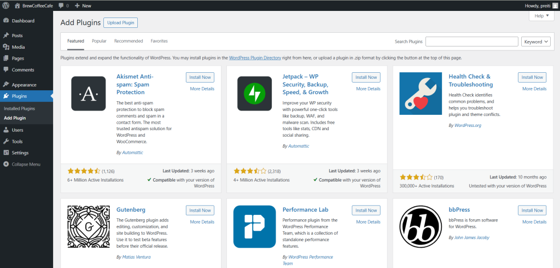
Task: Click the Users person icon
Action: pyautogui.click(x=5, y=130)
